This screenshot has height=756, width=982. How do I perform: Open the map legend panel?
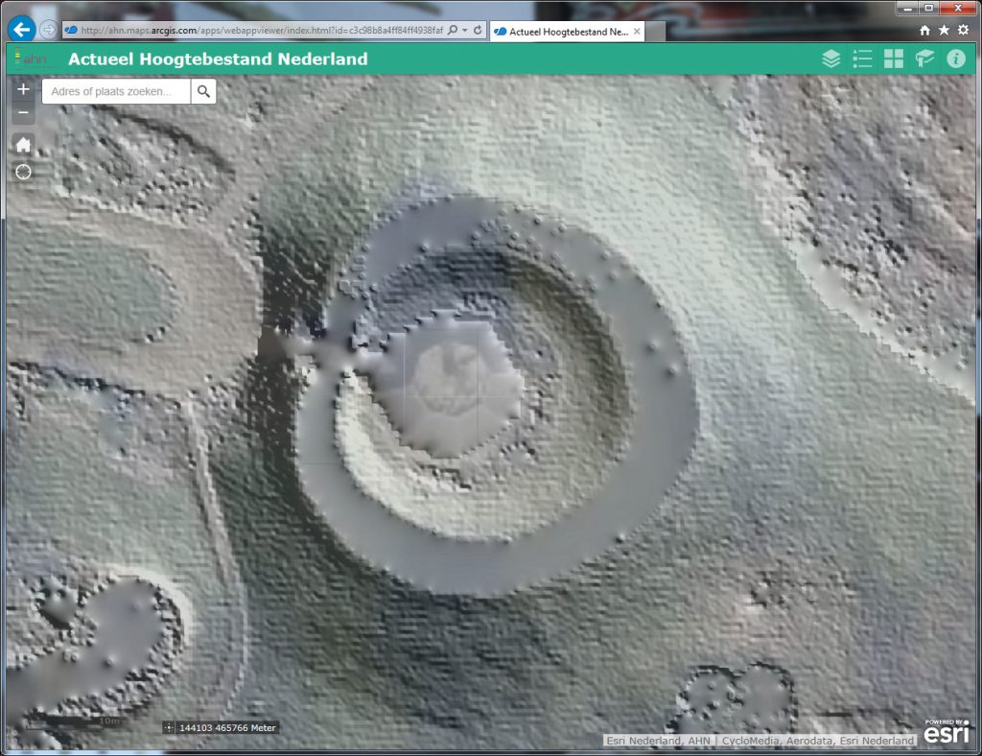(862, 59)
